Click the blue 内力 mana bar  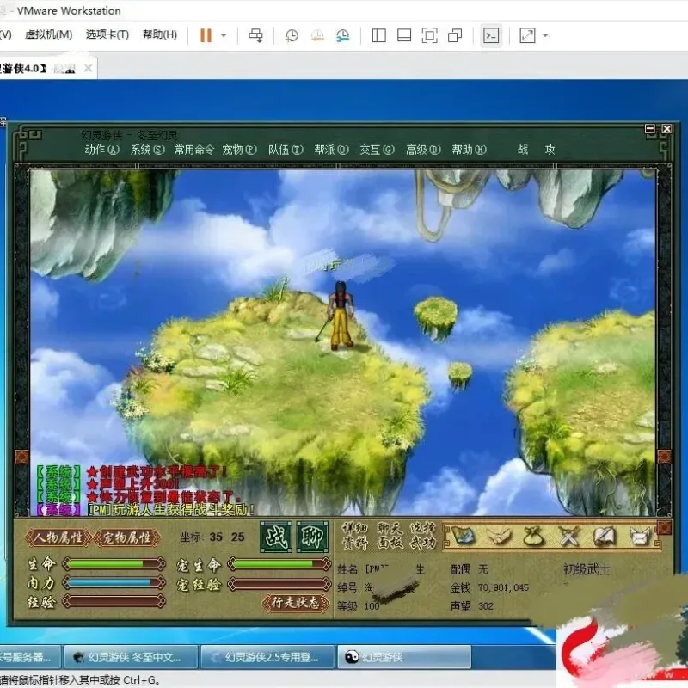[114, 583]
